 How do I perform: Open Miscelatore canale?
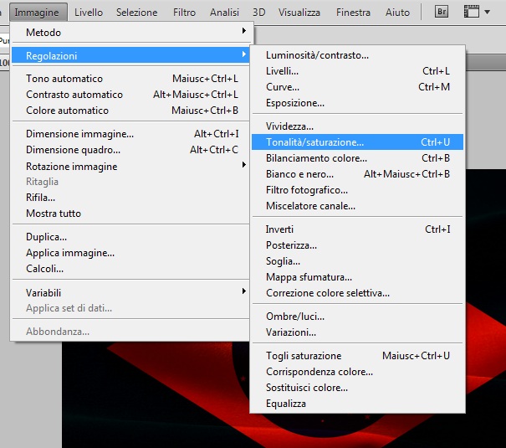tap(357, 206)
